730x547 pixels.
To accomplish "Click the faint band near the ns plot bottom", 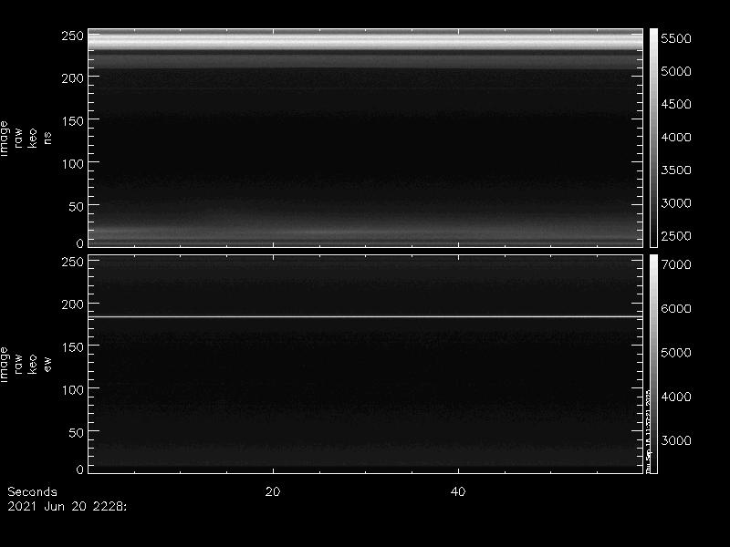I will coord(365,232).
